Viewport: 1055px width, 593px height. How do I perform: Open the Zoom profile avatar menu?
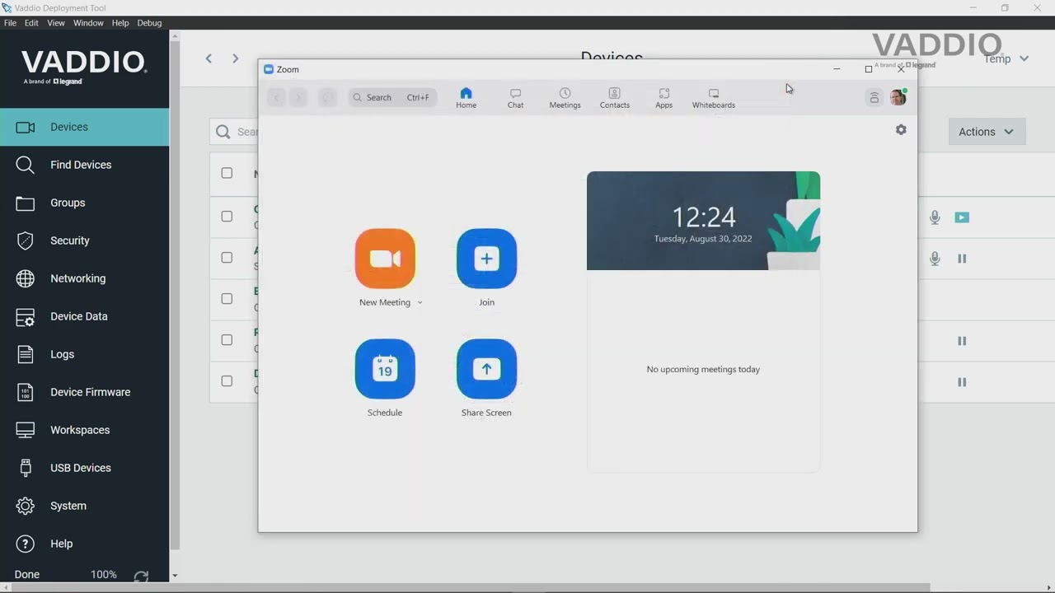[x=898, y=97]
